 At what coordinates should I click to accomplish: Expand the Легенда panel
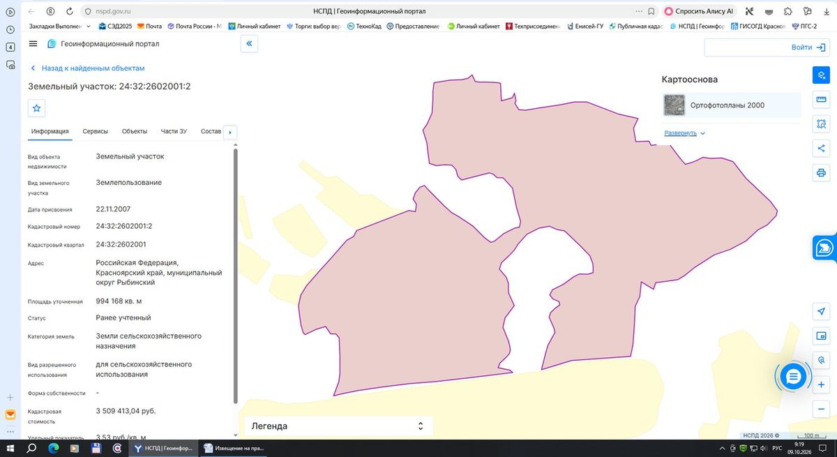click(x=338, y=426)
